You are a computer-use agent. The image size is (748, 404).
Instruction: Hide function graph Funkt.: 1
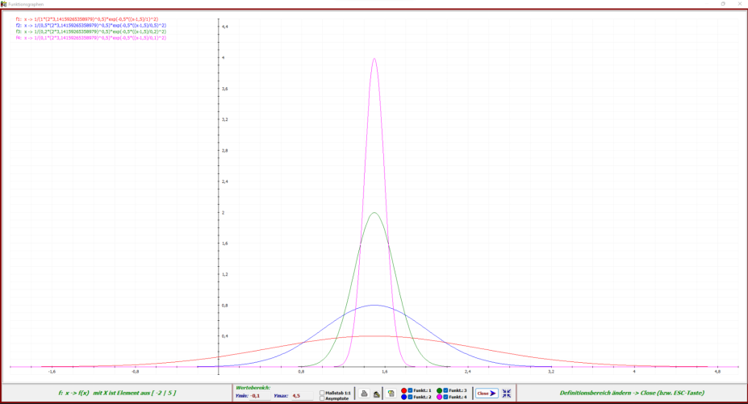(410, 390)
